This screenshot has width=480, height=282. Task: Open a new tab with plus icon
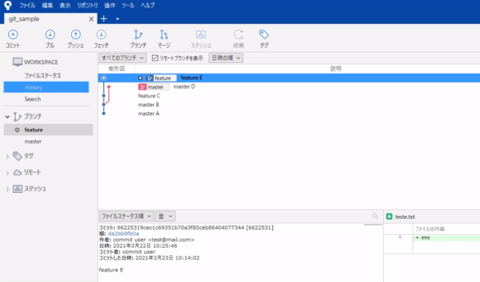click(103, 19)
